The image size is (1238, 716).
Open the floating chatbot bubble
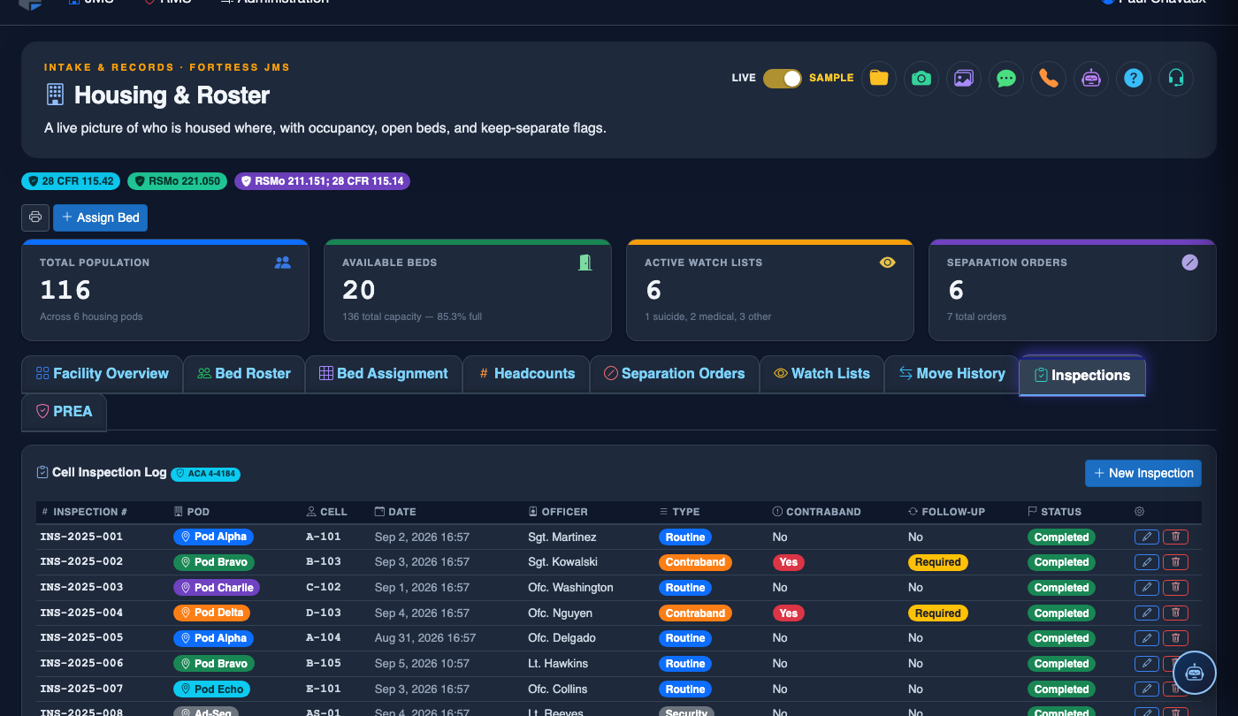coord(1195,673)
